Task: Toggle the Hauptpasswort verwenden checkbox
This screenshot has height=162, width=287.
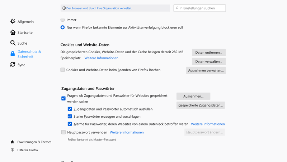Action: click(x=63, y=132)
